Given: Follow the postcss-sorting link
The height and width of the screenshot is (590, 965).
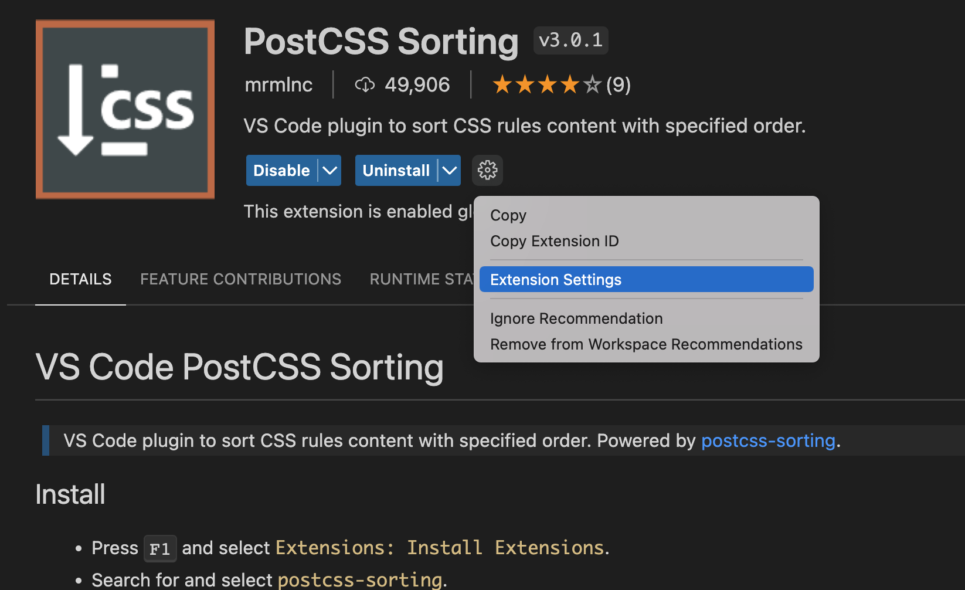Looking at the screenshot, I should click(767, 440).
